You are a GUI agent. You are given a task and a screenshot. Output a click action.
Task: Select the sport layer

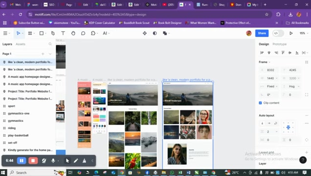28,106
